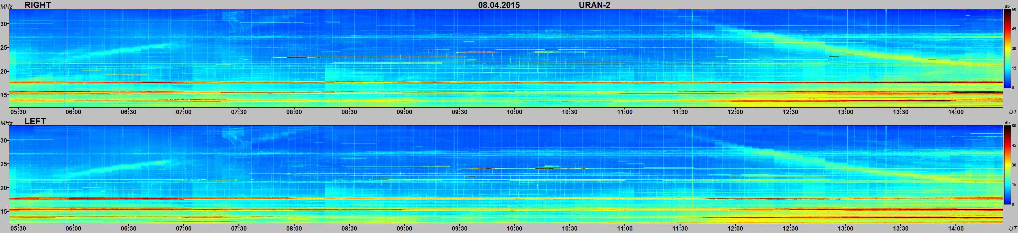Click the 07:00 time tick under LEFT panel
The image size is (1018, 233).
coord(184,228)
